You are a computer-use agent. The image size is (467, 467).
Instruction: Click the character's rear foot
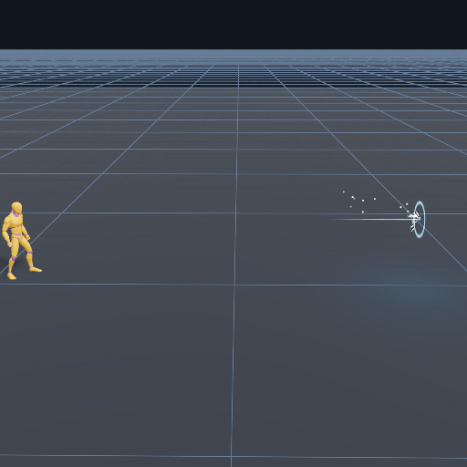pos(11,276)
